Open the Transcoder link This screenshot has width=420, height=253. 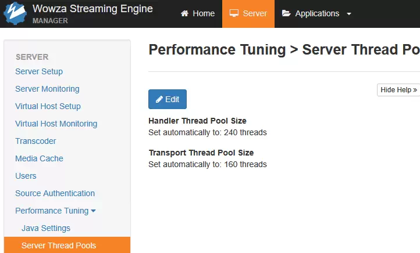35,141
